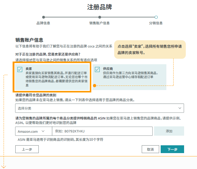Open the 选择分类 dropdown
The width and height of the screenshot is (197, 169).
[99, 108]
